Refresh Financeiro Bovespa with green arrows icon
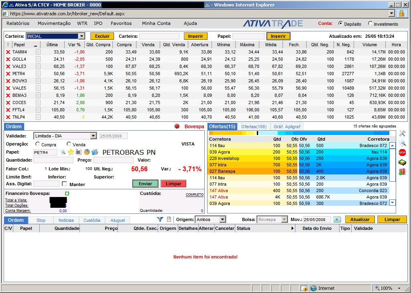 point(67,193)
